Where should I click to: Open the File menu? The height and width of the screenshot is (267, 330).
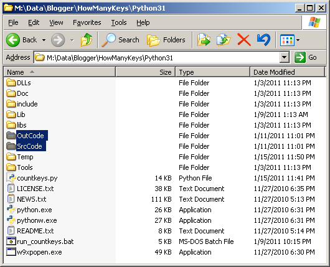pyautogui.click(x=13, y=22)
